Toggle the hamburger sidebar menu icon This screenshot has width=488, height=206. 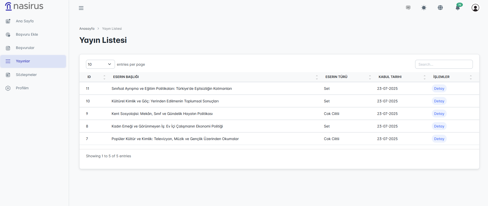coord(81,8)
